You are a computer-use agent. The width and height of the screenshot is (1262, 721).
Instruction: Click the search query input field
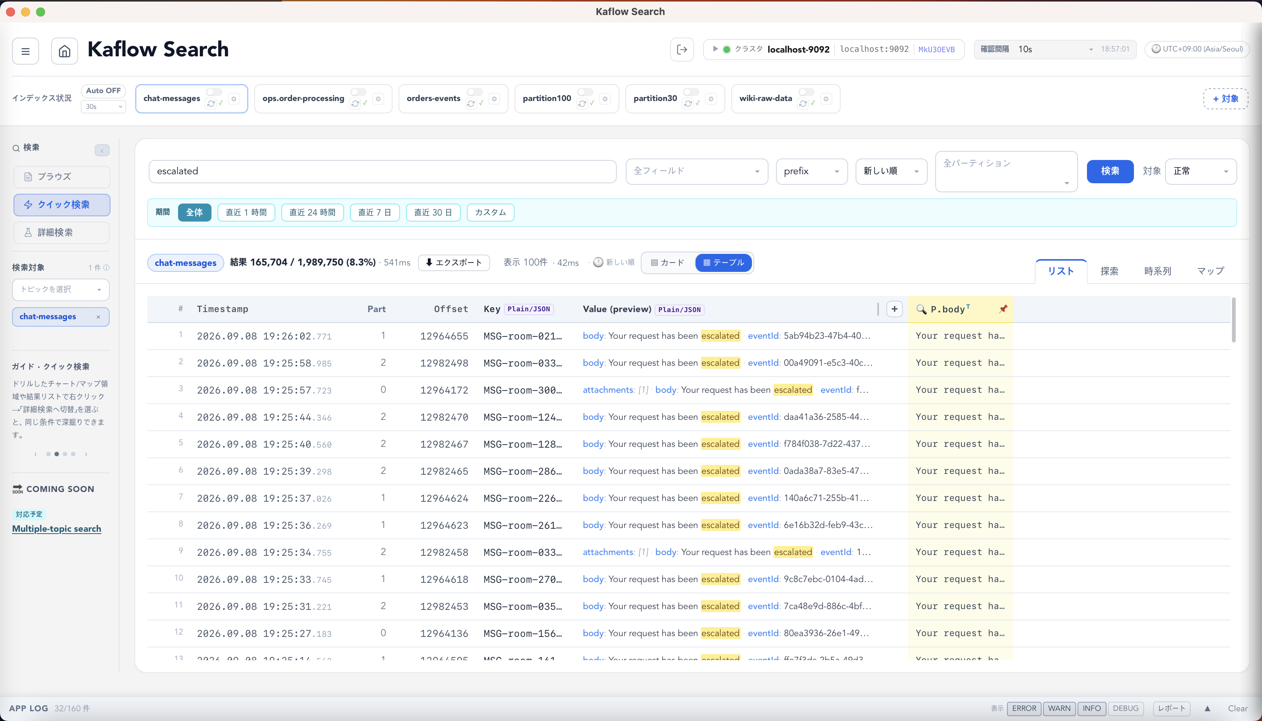(x=382, y=171)
